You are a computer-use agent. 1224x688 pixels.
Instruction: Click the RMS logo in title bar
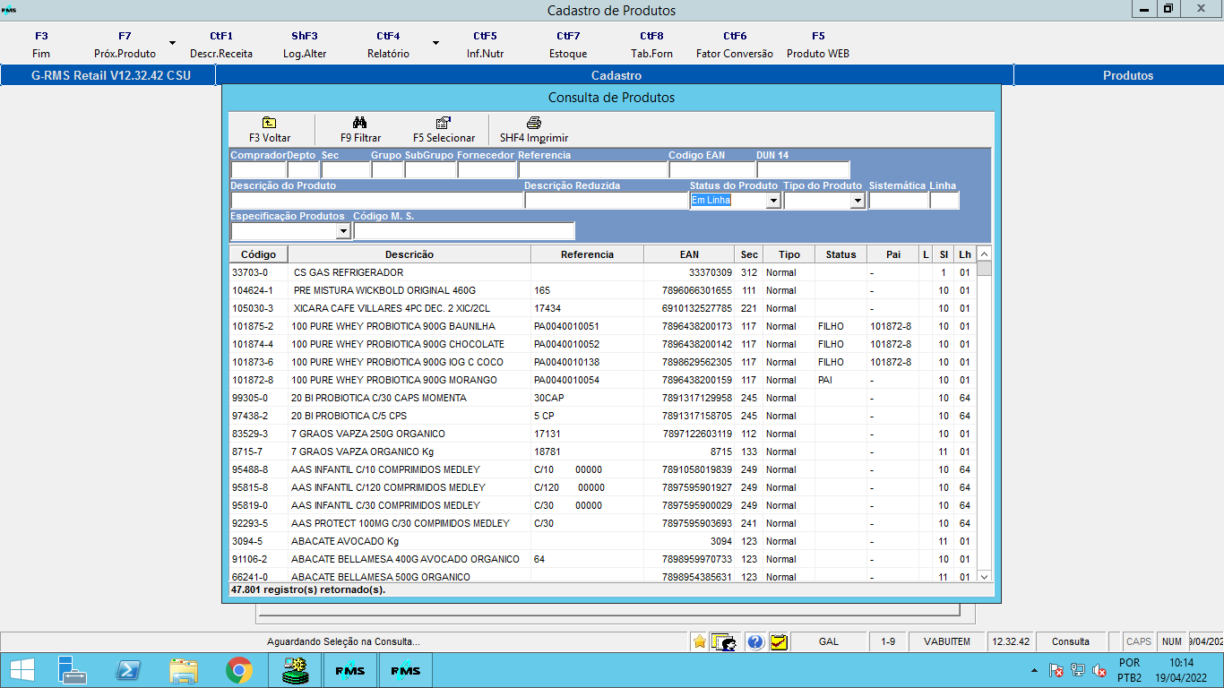point(9,10)
